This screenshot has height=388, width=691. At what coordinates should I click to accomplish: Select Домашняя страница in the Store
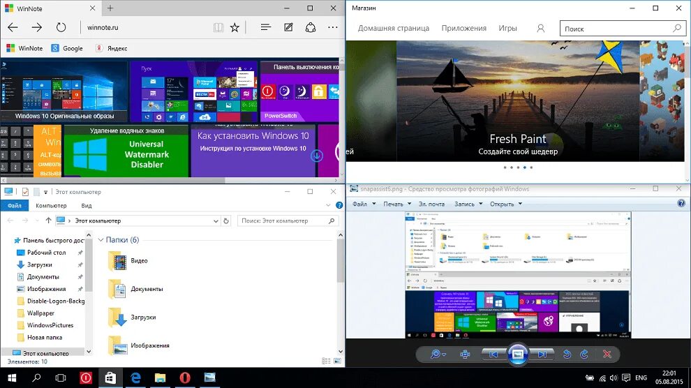[394, 28]
